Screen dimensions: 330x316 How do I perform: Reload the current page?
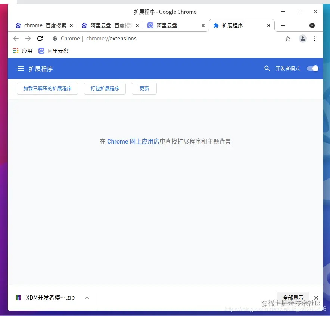pyautogui.click(x=40, y=39)
